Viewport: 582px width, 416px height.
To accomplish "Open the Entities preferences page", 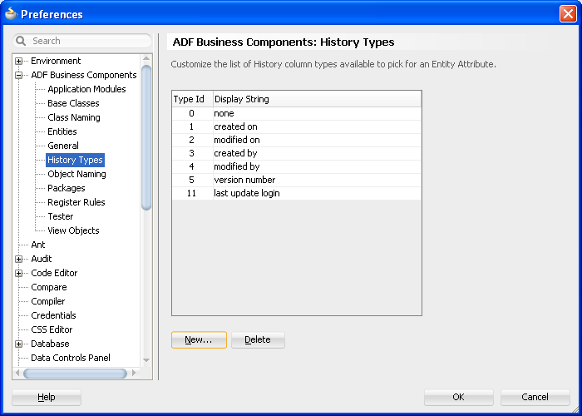I will pyautogui.click(x=62, y=131).
